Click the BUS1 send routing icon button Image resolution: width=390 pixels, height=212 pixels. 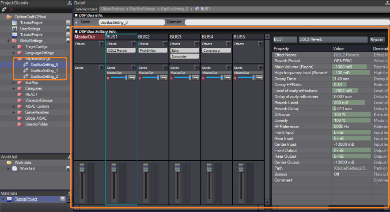(132, 78)
